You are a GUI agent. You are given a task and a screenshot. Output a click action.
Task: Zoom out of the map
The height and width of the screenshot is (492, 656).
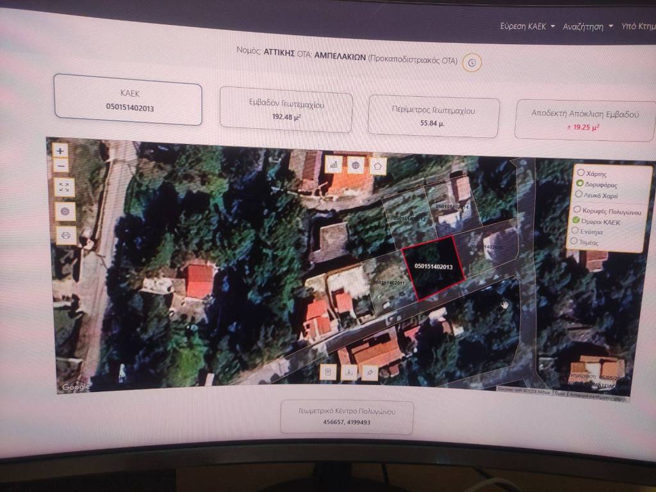[60, 166]
